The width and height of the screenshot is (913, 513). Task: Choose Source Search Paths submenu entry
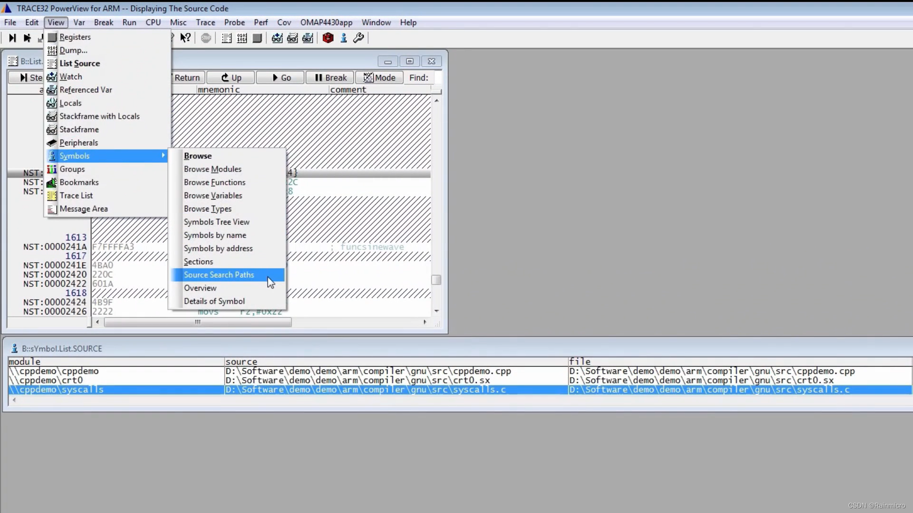pos(219,275)
